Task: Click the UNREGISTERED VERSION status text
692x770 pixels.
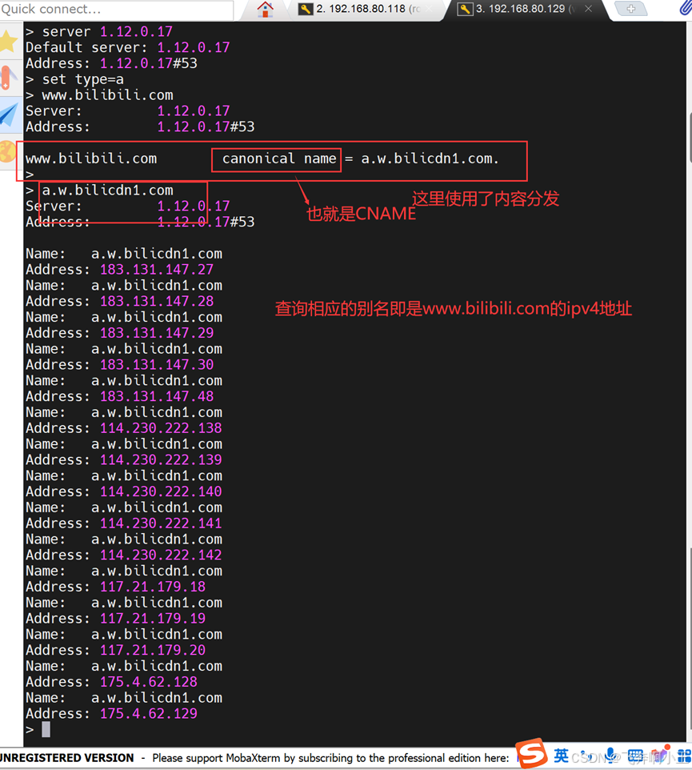Action: (x=66, y=758)
